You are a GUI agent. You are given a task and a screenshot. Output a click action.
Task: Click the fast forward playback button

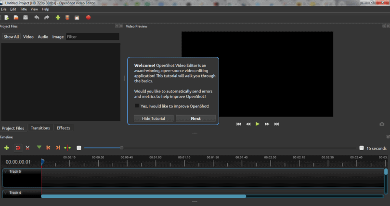(x=267, y=124)
